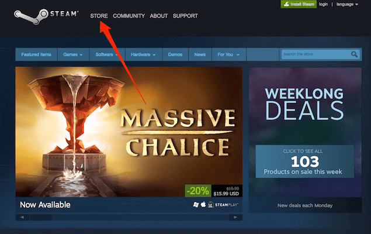Open the STORE menu item
Image resolution: width=371 pixels, height=234 pixels.
[x=99, y=16]
